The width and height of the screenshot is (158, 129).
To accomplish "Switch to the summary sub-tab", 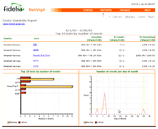I will [x=117, y=17].
